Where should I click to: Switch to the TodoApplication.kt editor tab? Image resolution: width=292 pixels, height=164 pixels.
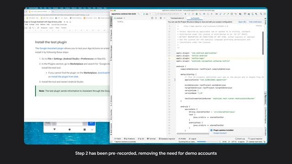(x=177, y=18)
